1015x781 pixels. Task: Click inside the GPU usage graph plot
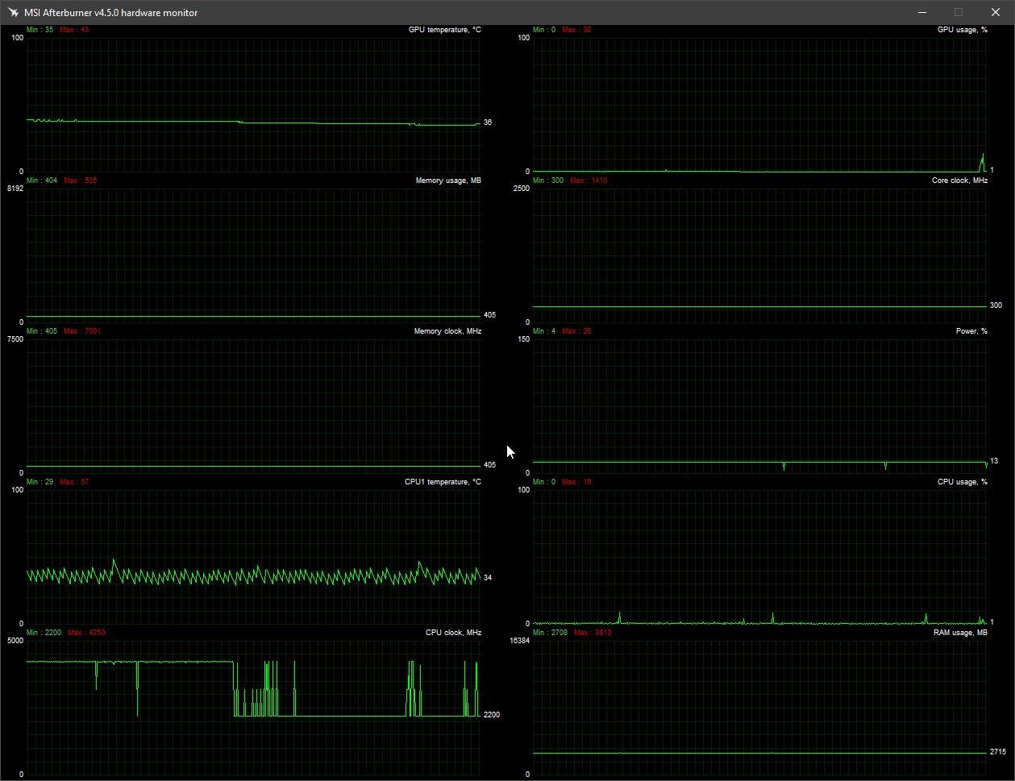tap(759, 103)
